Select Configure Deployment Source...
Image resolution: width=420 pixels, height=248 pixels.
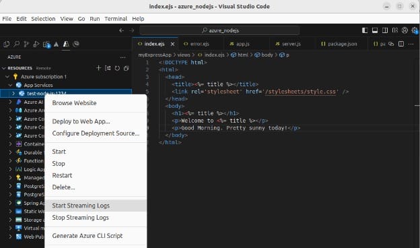point(96,133)
